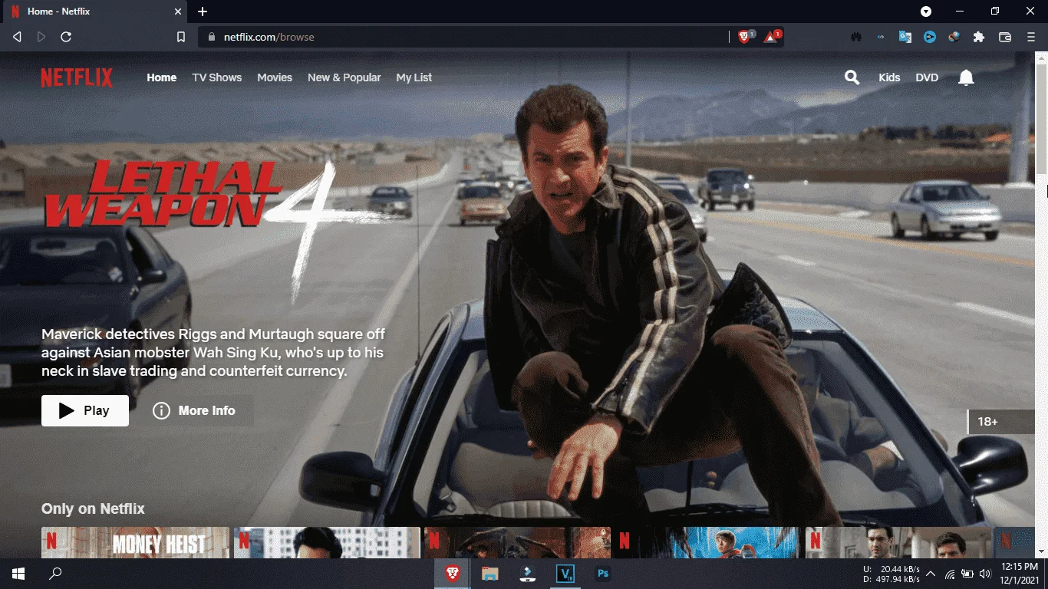Open Photoshop from the taskbar
The image size is (1048, 589).
(603, 574)
